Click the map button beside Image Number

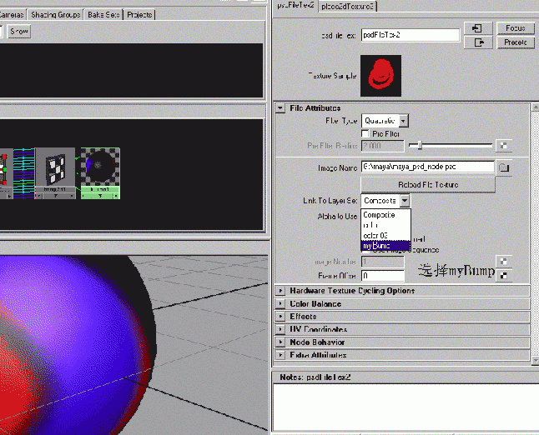[502, 261]
